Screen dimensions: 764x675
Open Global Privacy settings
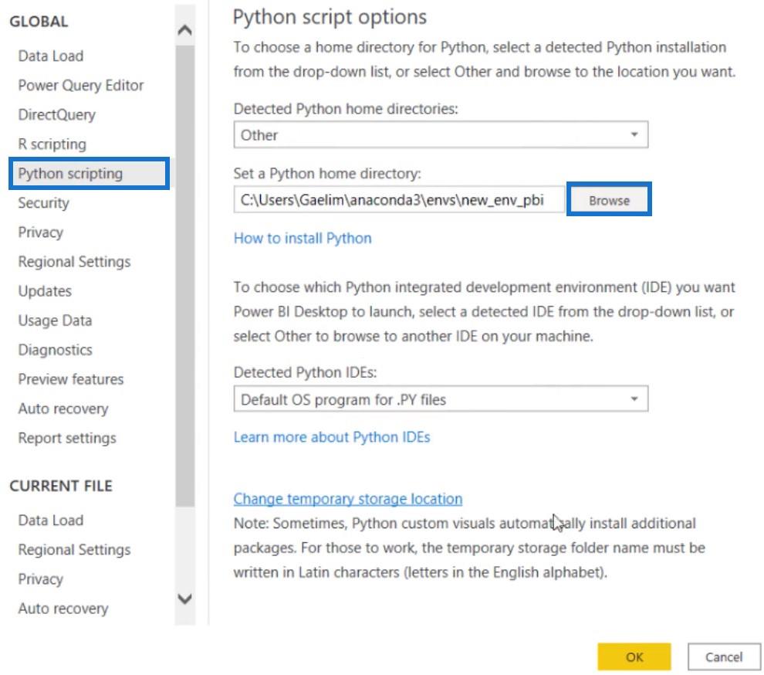click(40, 232)
